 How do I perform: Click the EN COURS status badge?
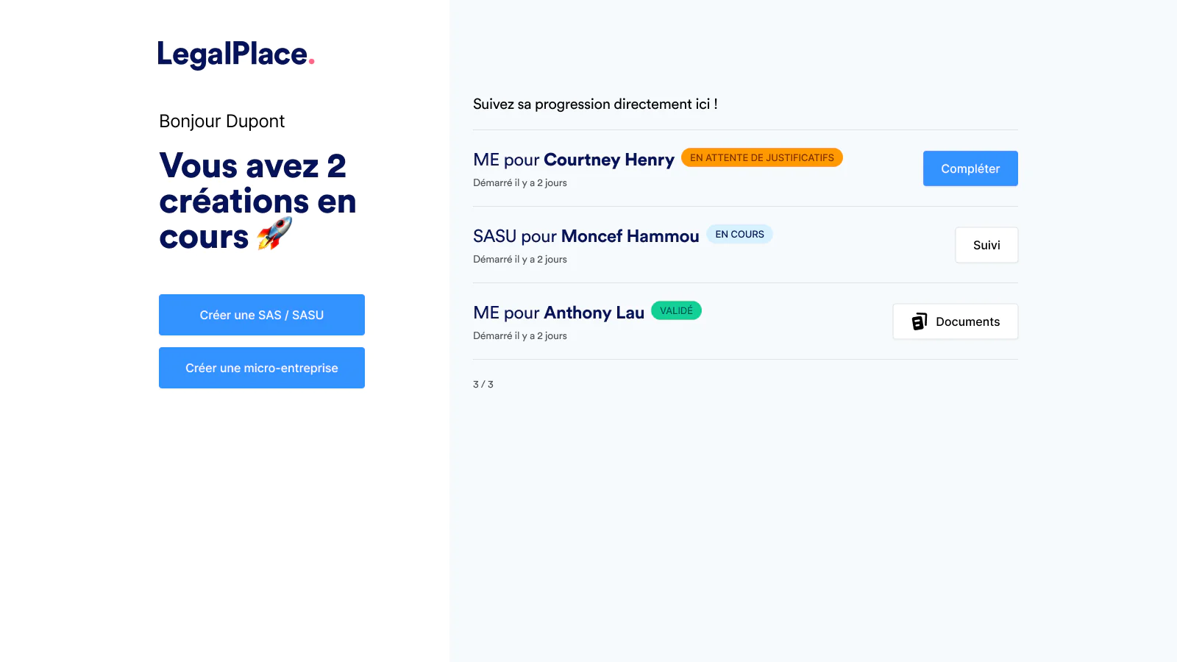click(739, 235)
